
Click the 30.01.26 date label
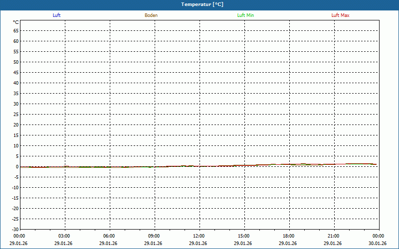point(378,244)
